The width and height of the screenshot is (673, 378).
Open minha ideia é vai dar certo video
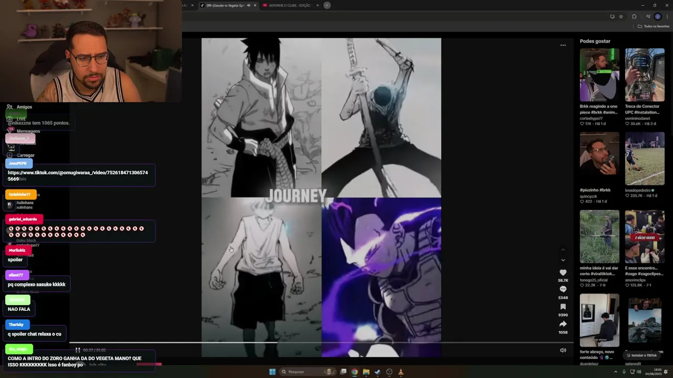(x=599, y=237)
